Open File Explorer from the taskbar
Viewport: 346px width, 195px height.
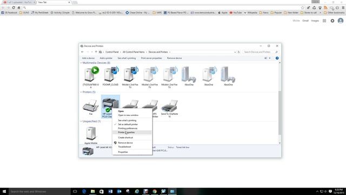point(92,191)
